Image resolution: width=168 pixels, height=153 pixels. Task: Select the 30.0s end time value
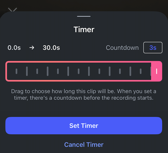click(51, 47)
